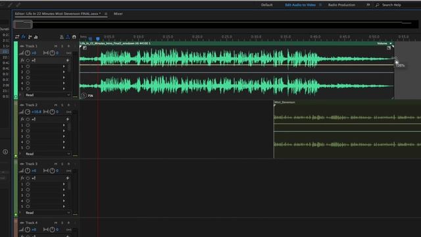This screenshot has height=237, width=421.
Task: Open the Edit Audio to Video workspace menu
Action: point(320,5)
